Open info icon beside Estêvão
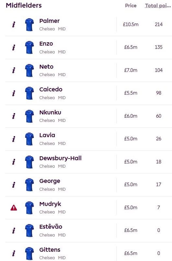 14,231
